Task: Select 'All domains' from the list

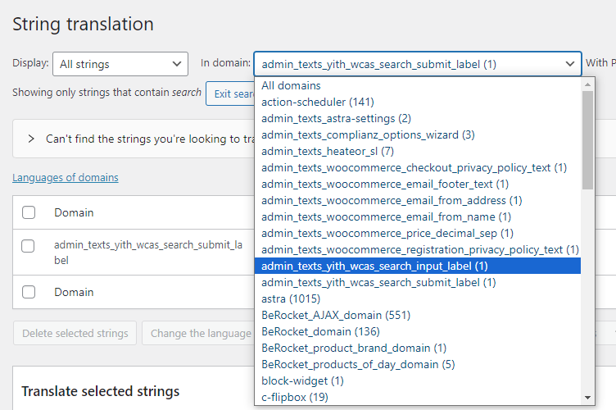Action: click(417, 86)
